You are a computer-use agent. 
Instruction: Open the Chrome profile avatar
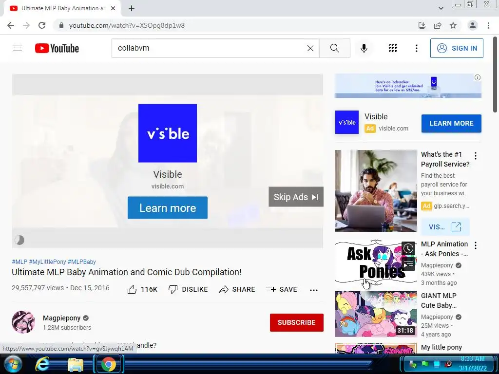click(473, 25)
